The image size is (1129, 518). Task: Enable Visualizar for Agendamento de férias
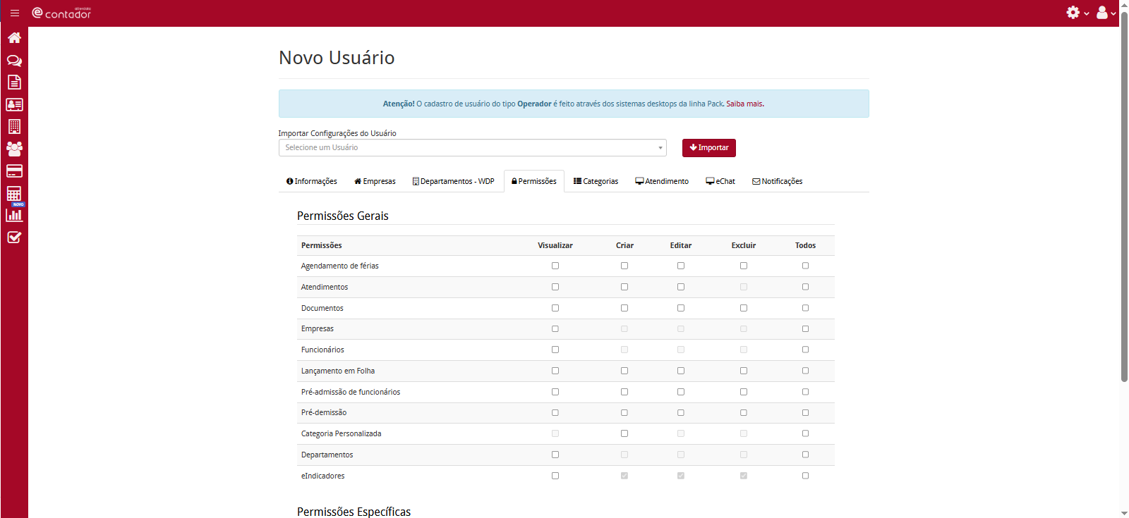555,266
